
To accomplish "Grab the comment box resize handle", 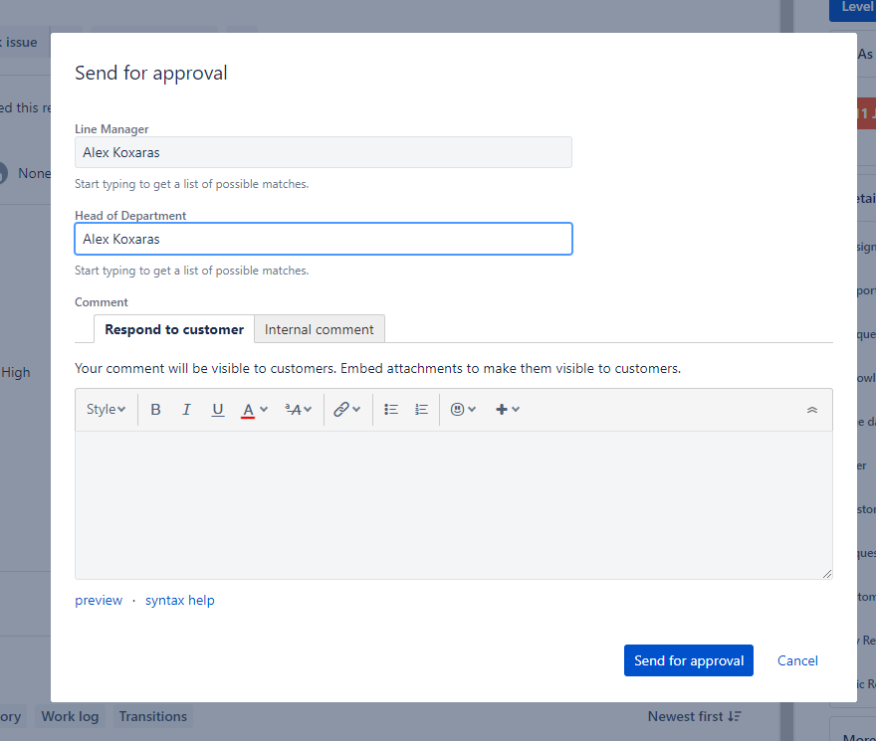I will [827, 574].
